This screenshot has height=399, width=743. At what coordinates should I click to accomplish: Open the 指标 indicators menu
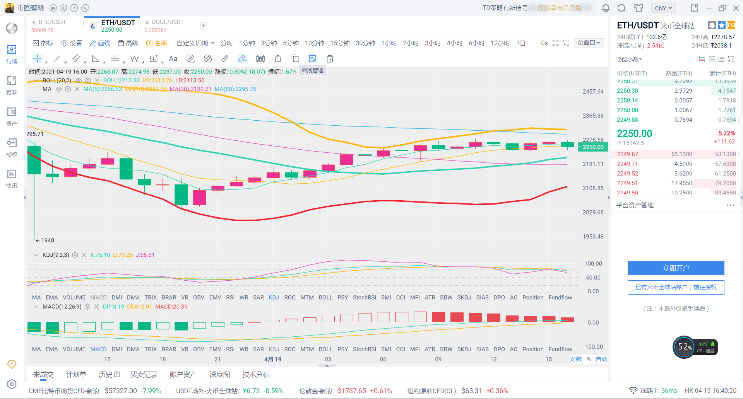coord(43,43)
